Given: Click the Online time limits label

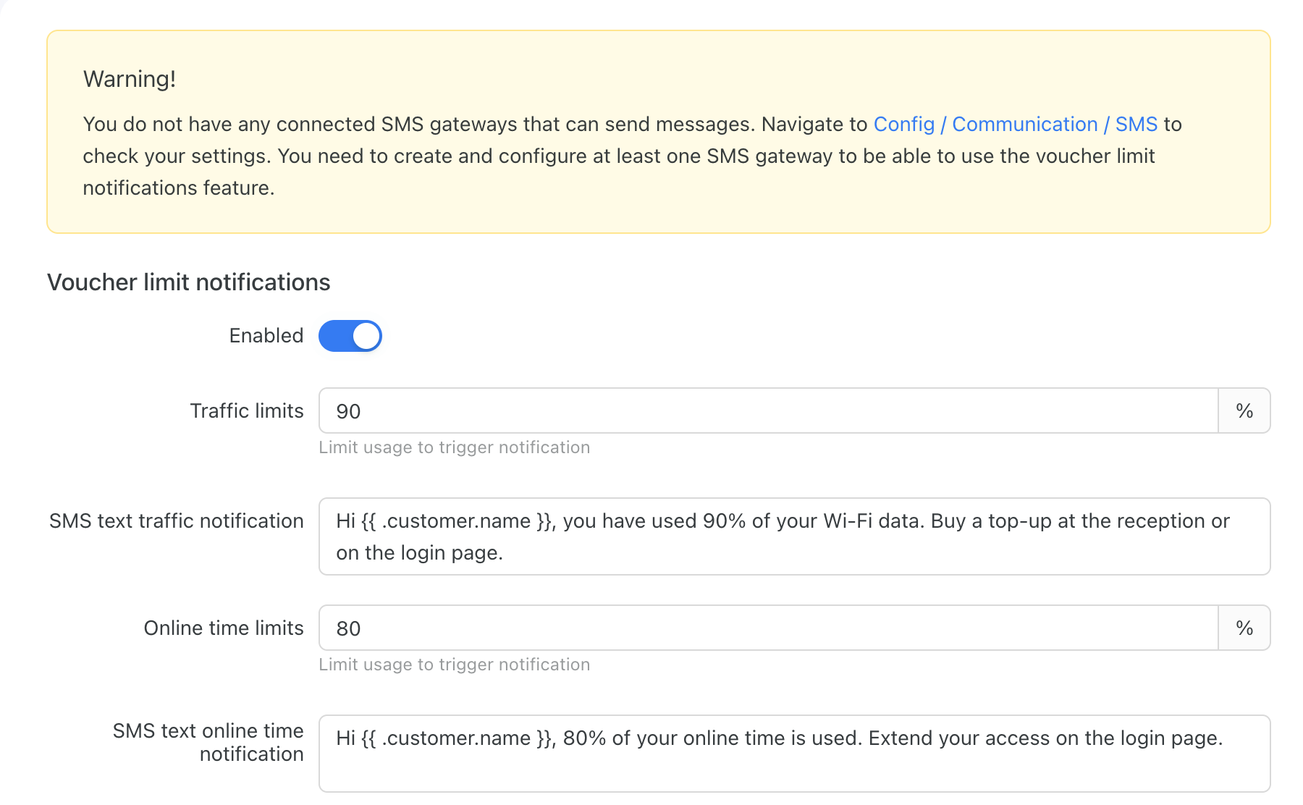Looking at the screenshot, I should click(x=224, y=628).
